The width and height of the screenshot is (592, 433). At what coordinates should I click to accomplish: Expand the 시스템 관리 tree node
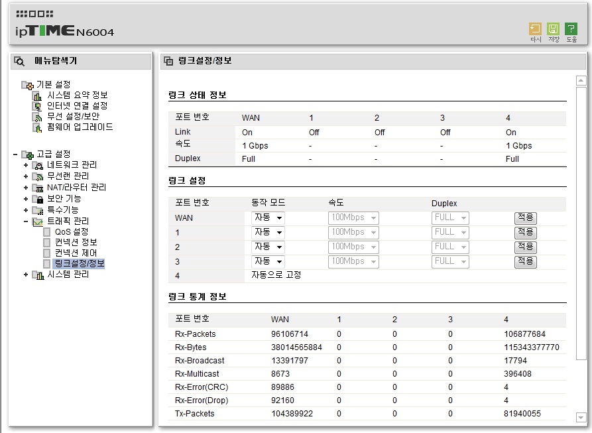(x=26, y=275)
